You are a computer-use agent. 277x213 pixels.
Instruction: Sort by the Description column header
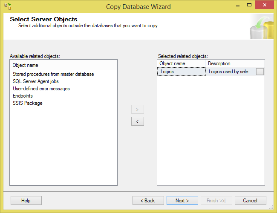[x=219, y=63]
